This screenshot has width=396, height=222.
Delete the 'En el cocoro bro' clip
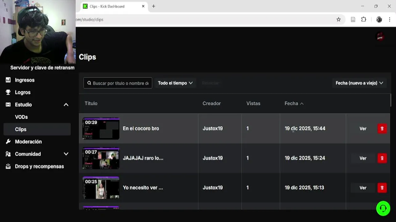point(382,129)
